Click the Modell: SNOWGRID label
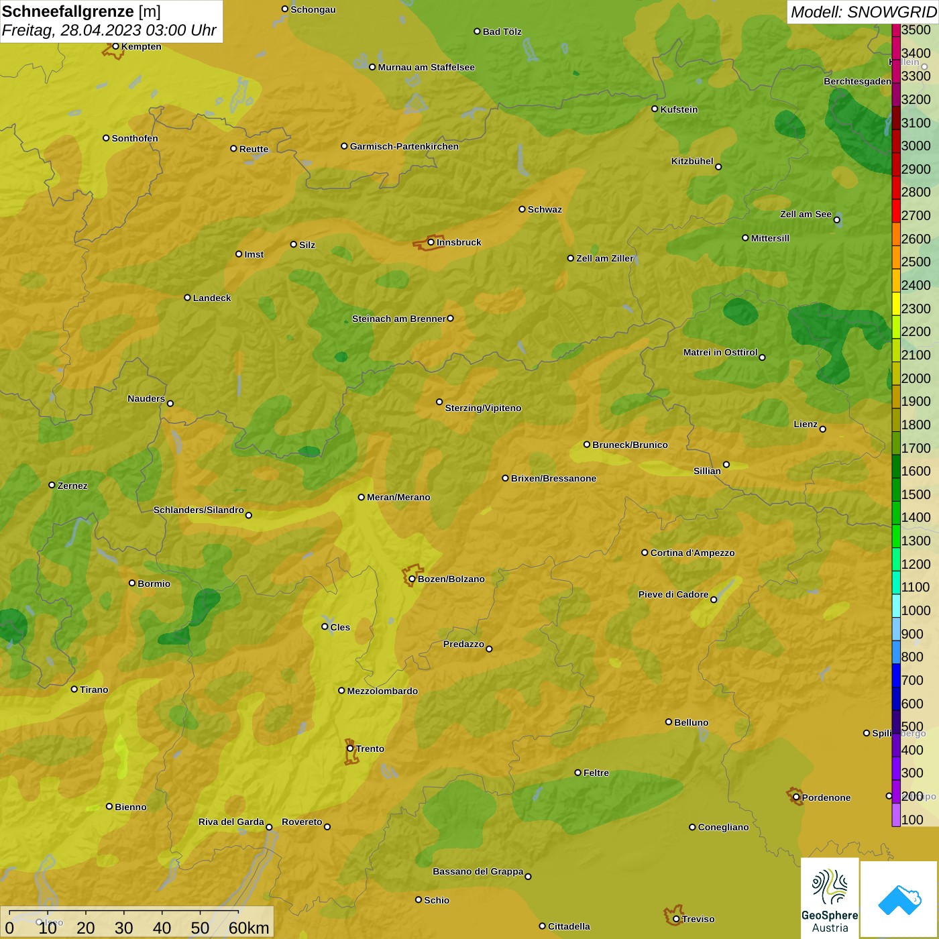The width and height of the screenshot is (939, 939). (x=863, y=12)
